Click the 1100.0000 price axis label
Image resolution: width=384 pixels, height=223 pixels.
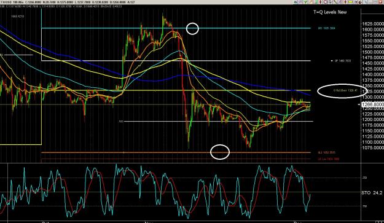click(372, 143)
